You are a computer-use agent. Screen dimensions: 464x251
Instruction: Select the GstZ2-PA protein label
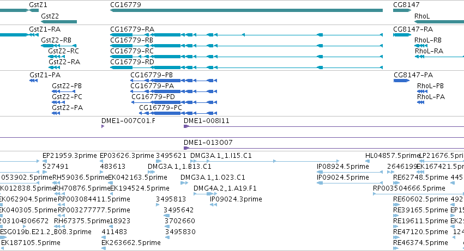pos(68,108)
